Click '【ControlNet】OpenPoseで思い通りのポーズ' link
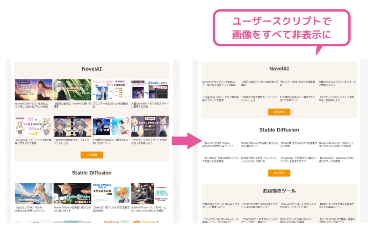The width and height of the screenshot is (374, 233). coord(337,159)
